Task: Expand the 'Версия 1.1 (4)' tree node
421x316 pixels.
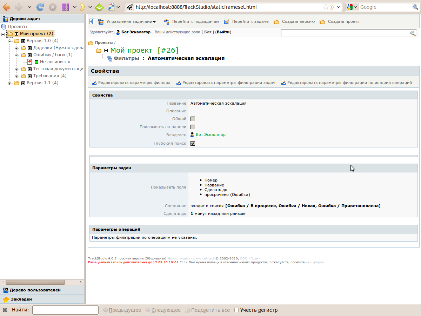Action: [x=10, y=83]
